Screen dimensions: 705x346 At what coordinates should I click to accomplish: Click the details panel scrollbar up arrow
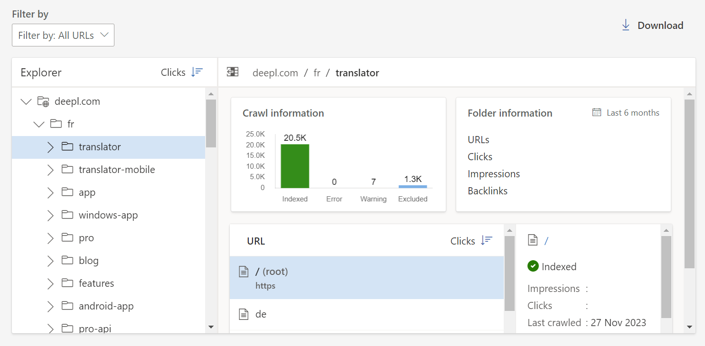[666, 230]
